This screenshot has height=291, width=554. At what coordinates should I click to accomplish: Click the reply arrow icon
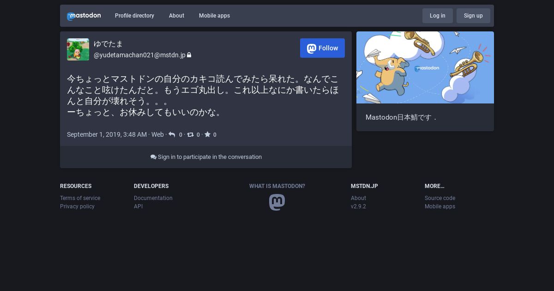[x=172, y=134]
